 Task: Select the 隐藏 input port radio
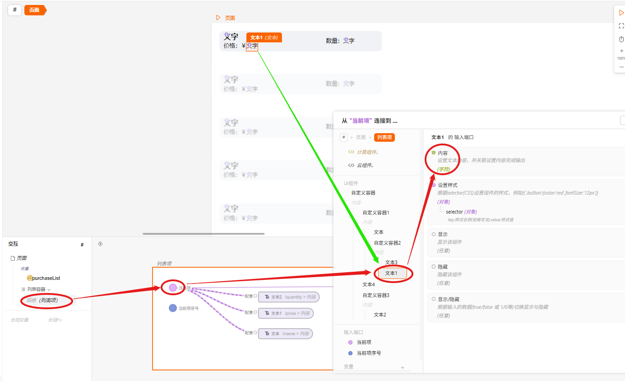click(434, 267)
